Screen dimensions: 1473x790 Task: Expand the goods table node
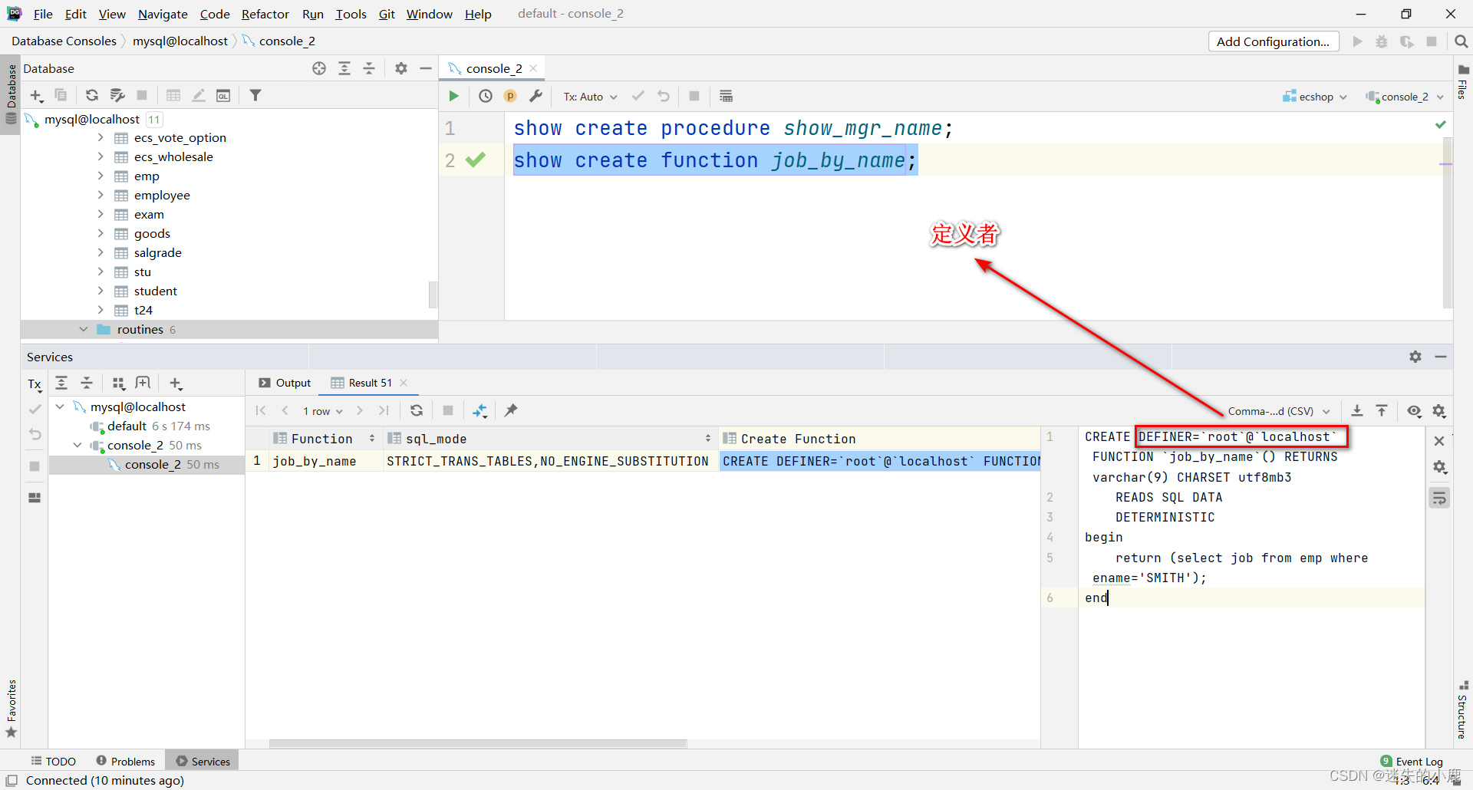point(101,233)
